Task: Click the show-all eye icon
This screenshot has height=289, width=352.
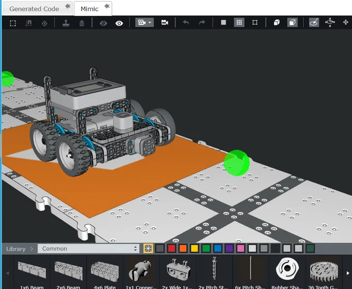Action: pyautogui.click(x=119, y=23)
